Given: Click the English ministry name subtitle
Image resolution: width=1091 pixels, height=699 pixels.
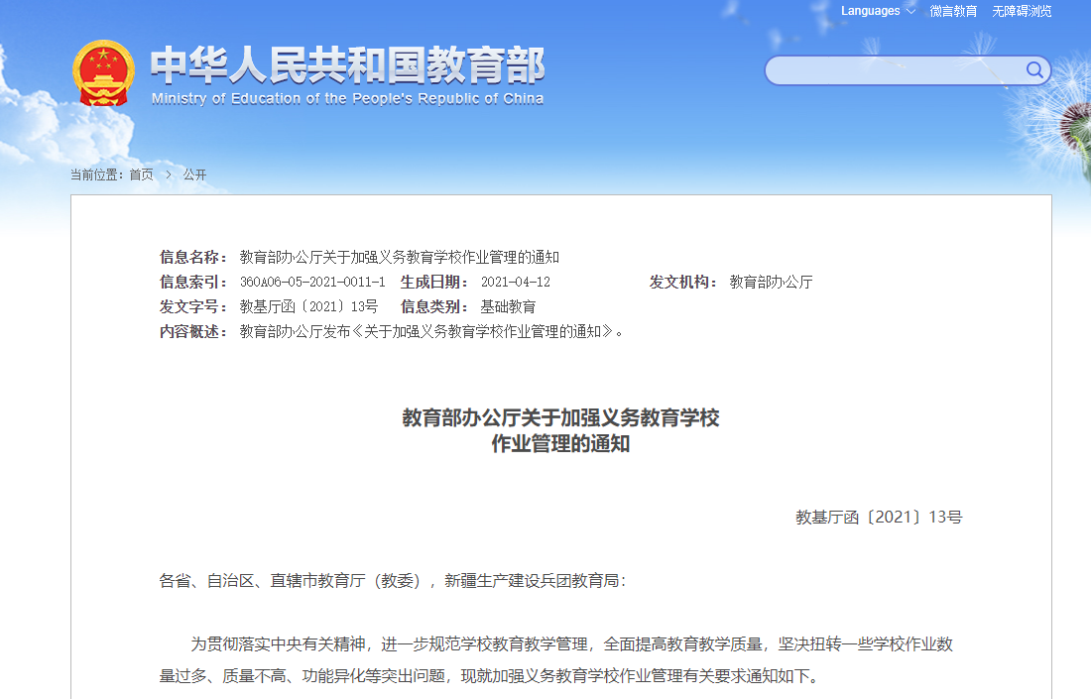Looking at the screenshot, I should coord(347,99).
